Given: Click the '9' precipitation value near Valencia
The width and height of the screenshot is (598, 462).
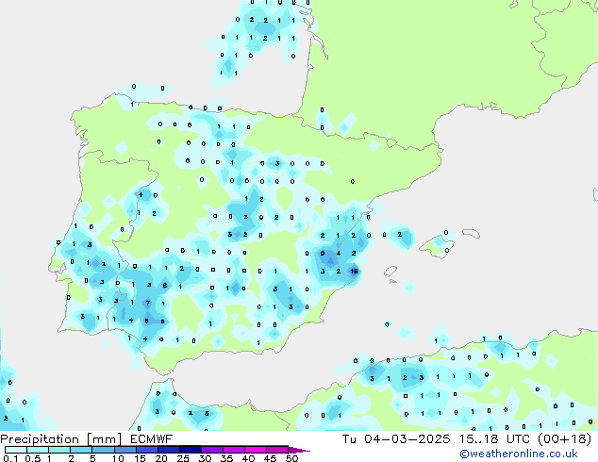Looking at the screenshot, I should point(323,253).
